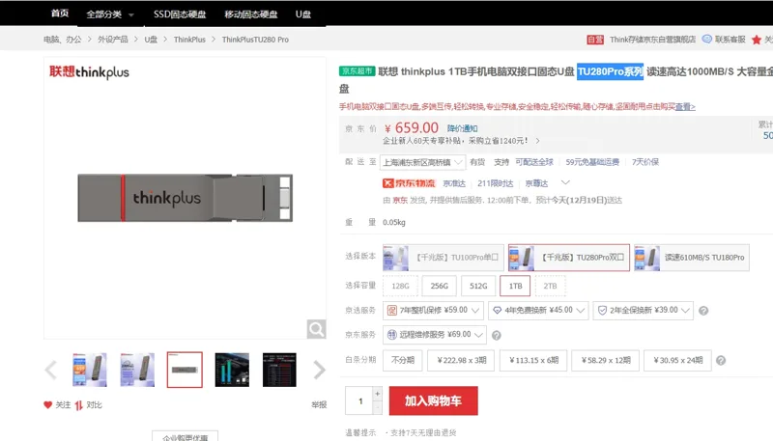Click the quantity input field
The image size is (773, 441).
coord(359,400)
